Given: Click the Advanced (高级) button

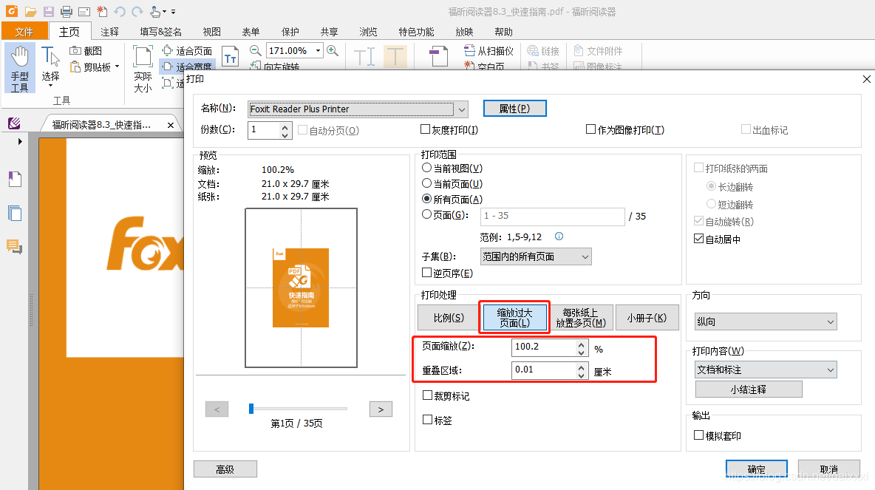Looking at the screenshot, I should tap(225, 469).
